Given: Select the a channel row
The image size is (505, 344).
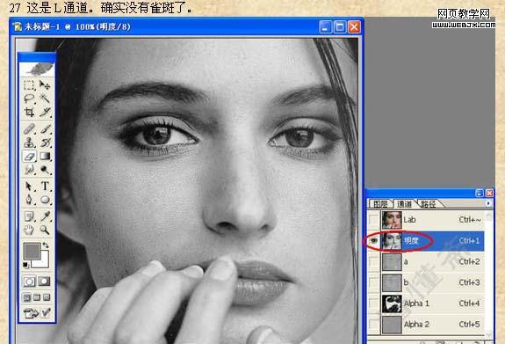Looking at the screenshot, I should (x=426, y=261).
